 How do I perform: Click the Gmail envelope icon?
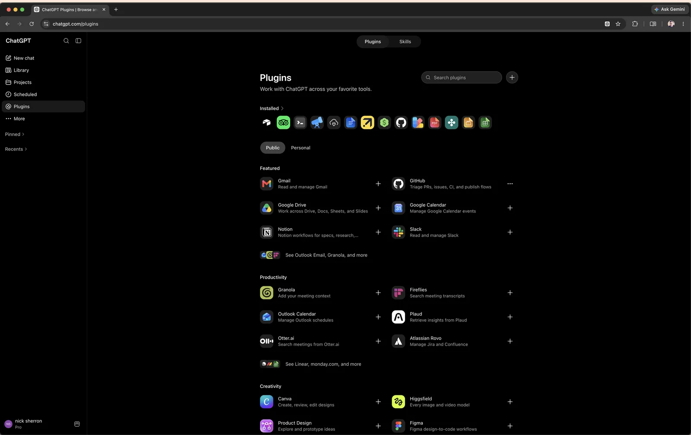[x=266, y=184]
